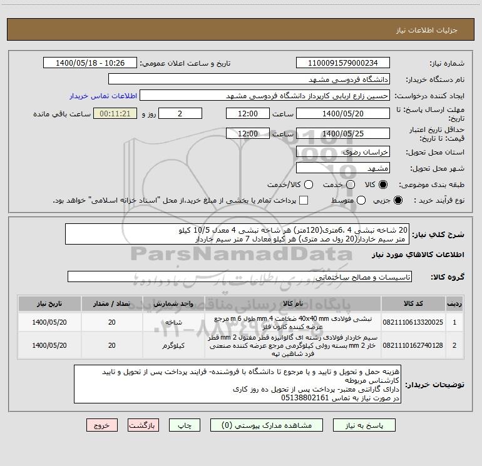The image size is (482, 466).
Task: Click the request creator field حسین زارع اربابی
Action: tap(265, 96)
